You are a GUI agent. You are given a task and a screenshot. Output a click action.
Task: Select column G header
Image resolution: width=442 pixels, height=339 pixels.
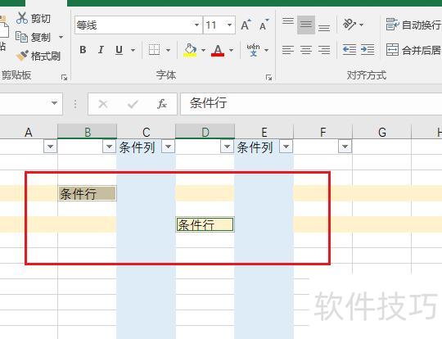(x=382, y=132)
